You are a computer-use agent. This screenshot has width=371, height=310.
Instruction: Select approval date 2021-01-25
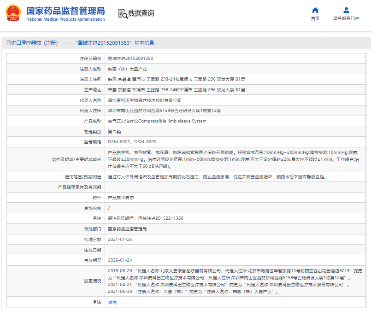(x=120, y=240)
